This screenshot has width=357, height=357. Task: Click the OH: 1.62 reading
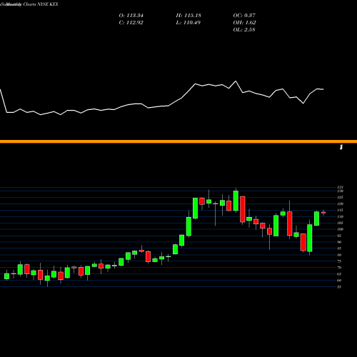click(x=245, y=23)
